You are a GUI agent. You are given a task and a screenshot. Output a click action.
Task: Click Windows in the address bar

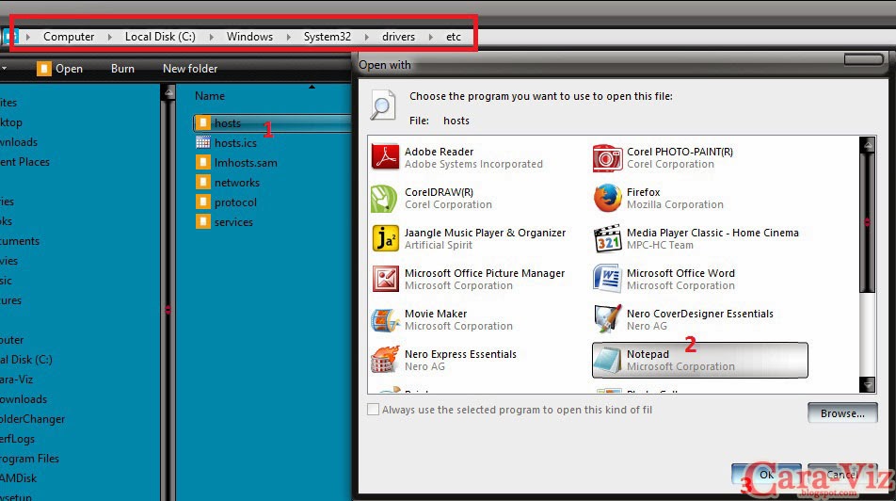(x=249, y=37)
